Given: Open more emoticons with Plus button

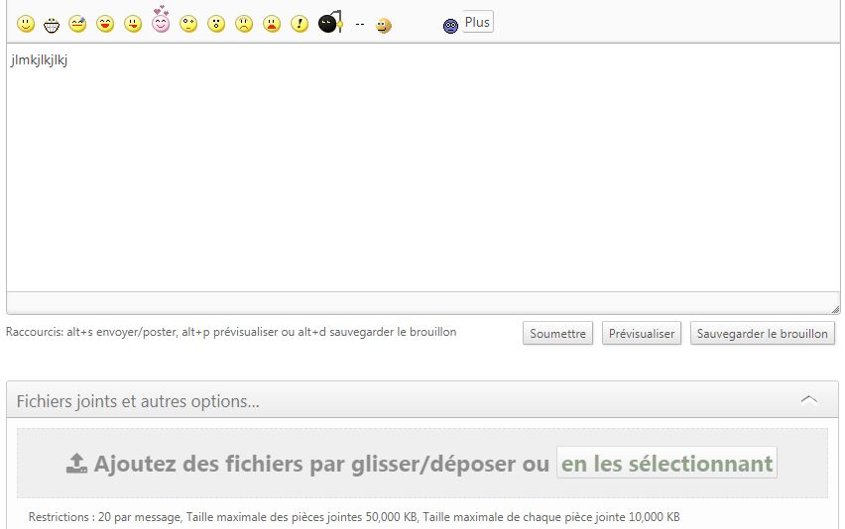Looking at the screenshot, I should tap(477, 22).
